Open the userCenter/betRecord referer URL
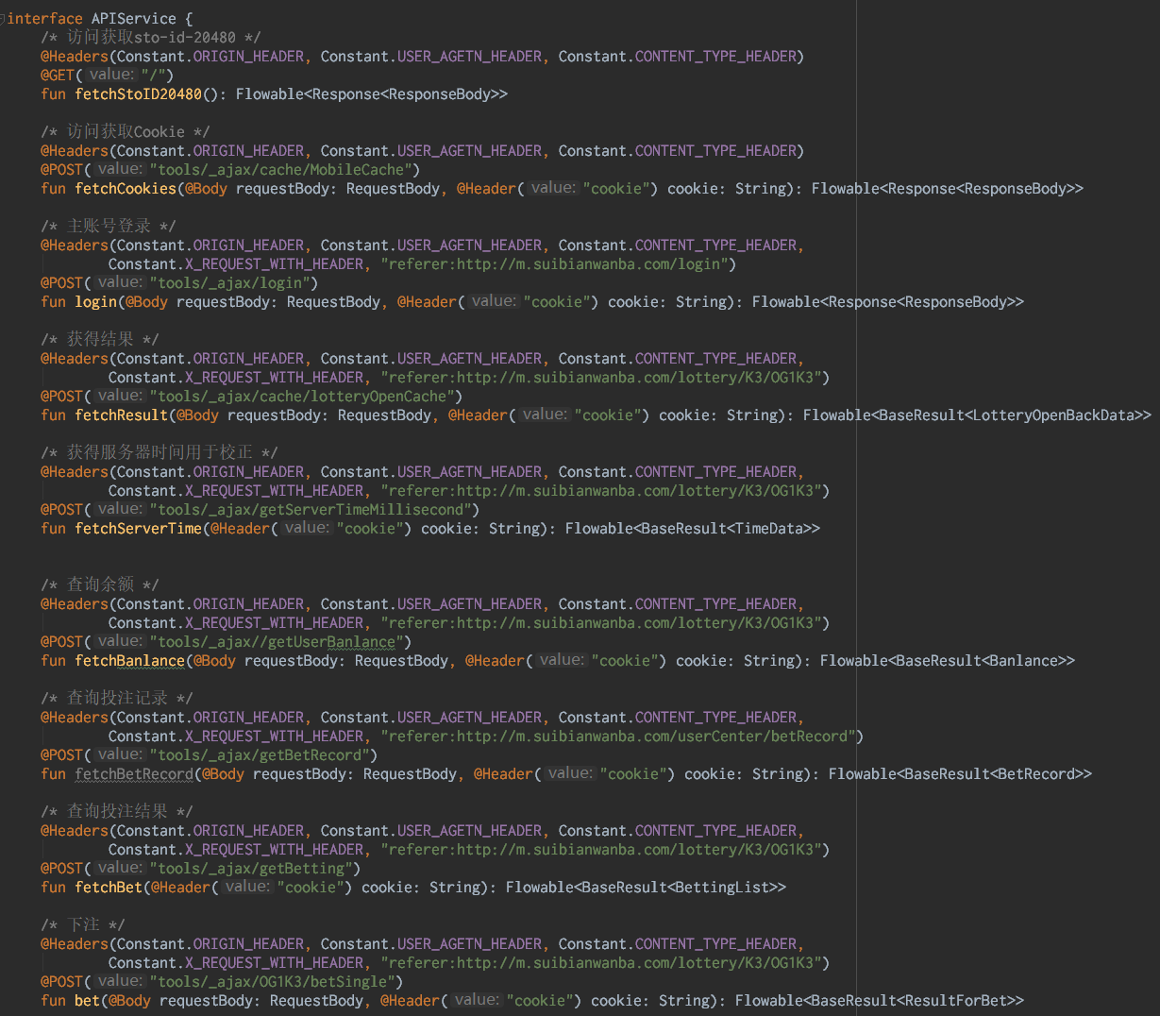The height and width of the screenshot is (1016, 1160). 621,737
